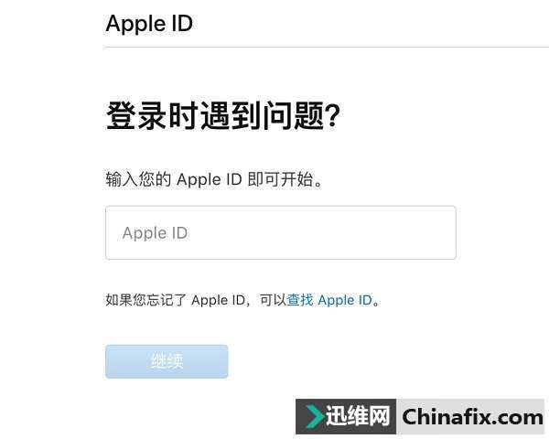Click the question mark ending the heading
This screenshot has height=439, width=549.
[x=332, y=115]
